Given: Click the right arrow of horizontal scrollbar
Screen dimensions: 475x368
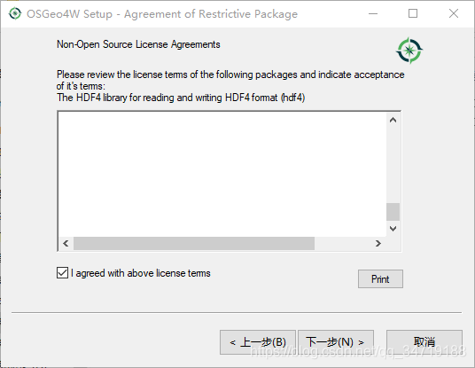Looking at the screenshot, I should (x=378, y=244).
